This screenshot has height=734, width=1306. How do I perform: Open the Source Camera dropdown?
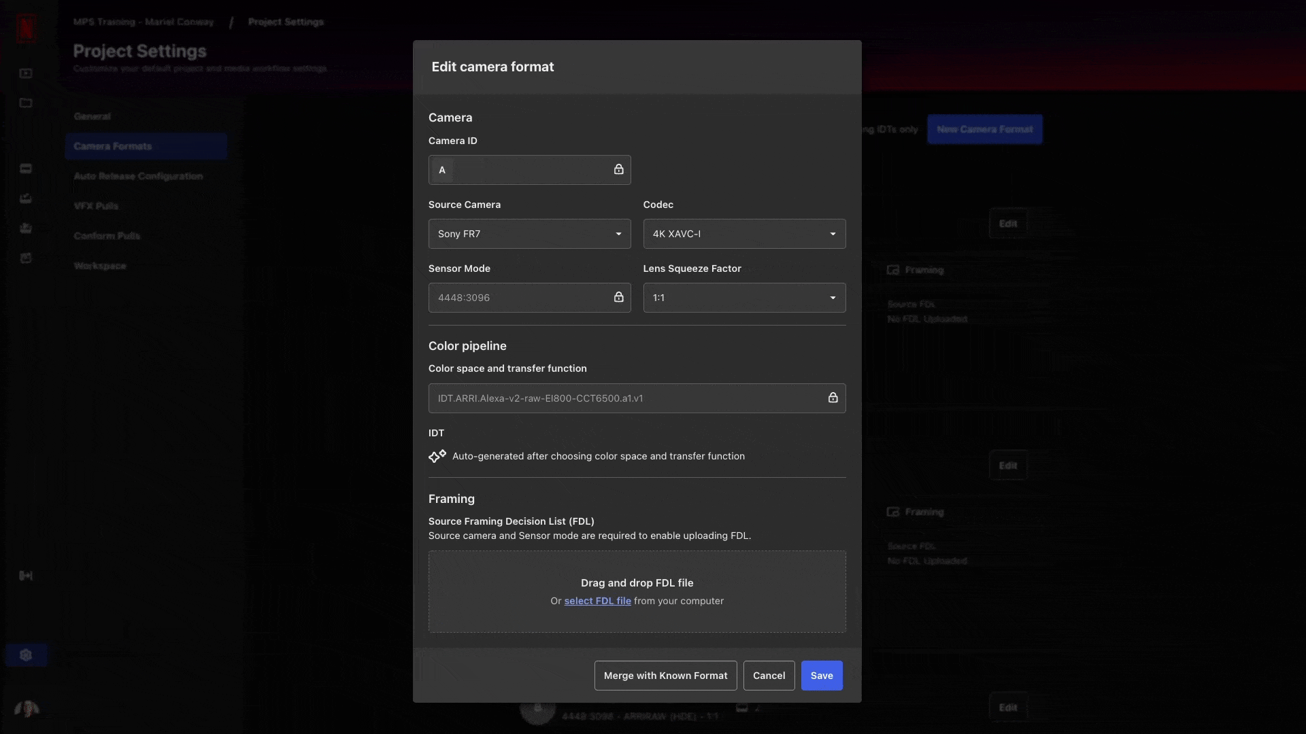click(529, 234)
